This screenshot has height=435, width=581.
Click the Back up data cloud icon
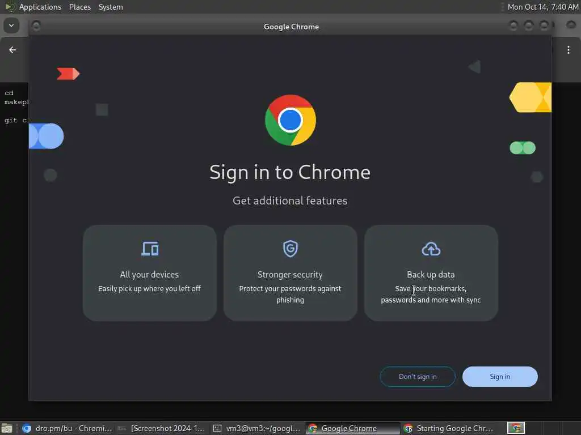[431, 249]
